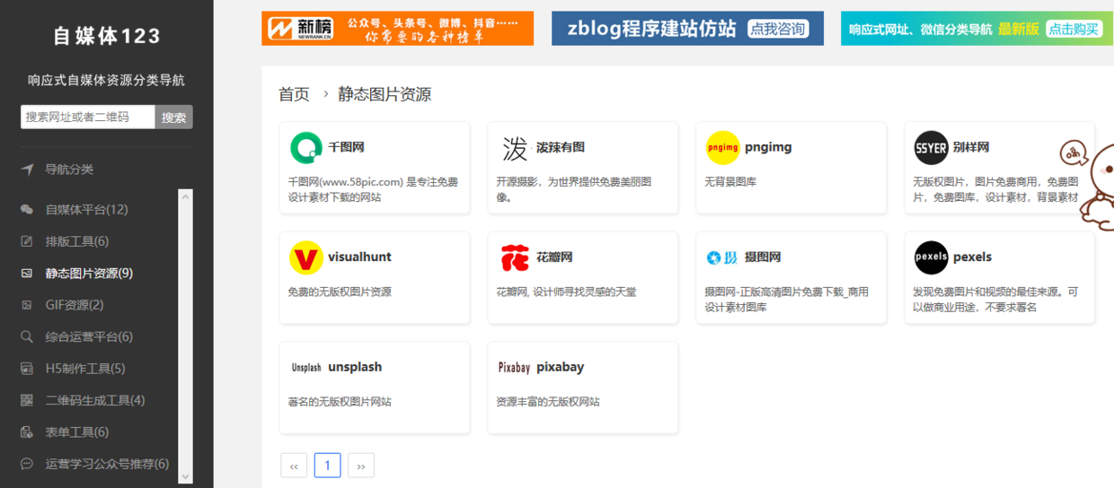Click 静态图片资源 breadcrumb text
The height and width of the screenshot is (488, 1114).
[x=385, y=94]
